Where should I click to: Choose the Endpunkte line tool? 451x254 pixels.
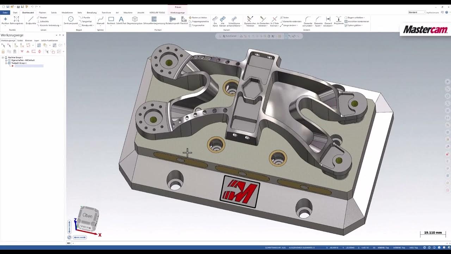tap(31, 20)
